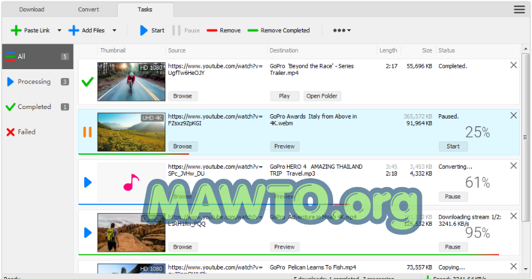Pause the THAILAND TRIP converting task

coord(453,197)
